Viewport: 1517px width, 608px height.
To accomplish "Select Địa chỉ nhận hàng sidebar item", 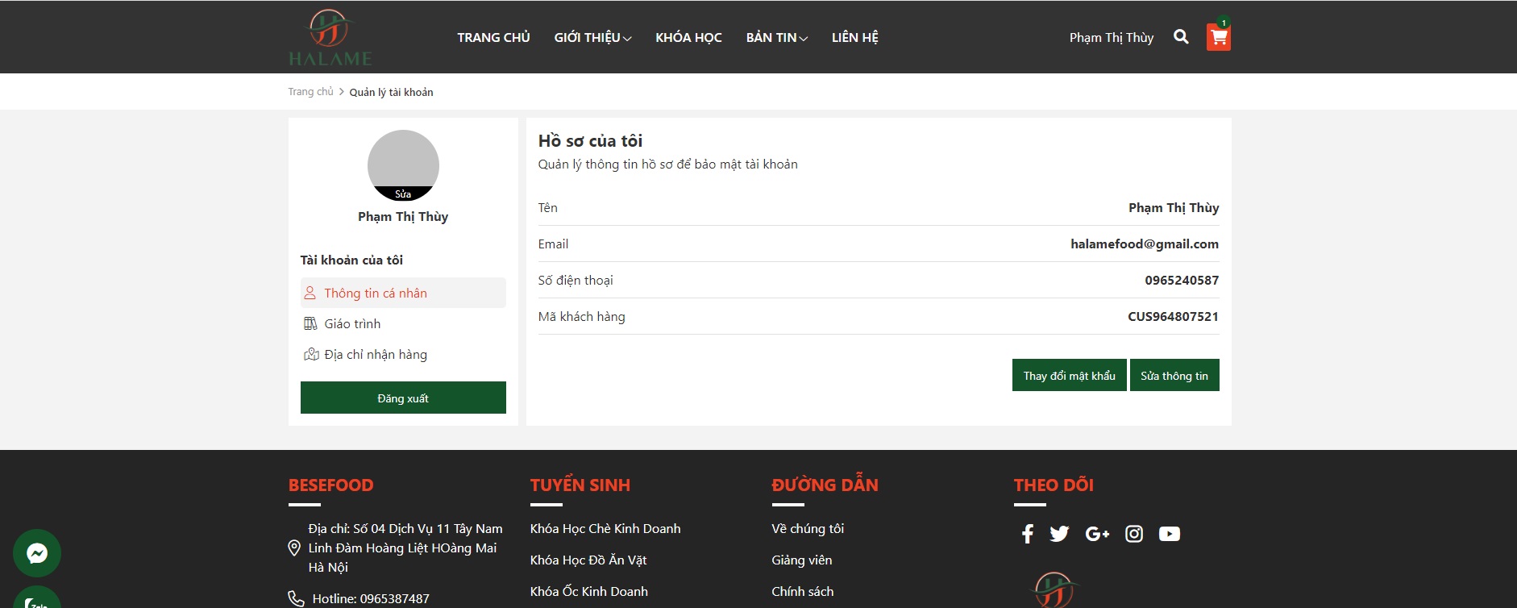I will pos(375,355).
